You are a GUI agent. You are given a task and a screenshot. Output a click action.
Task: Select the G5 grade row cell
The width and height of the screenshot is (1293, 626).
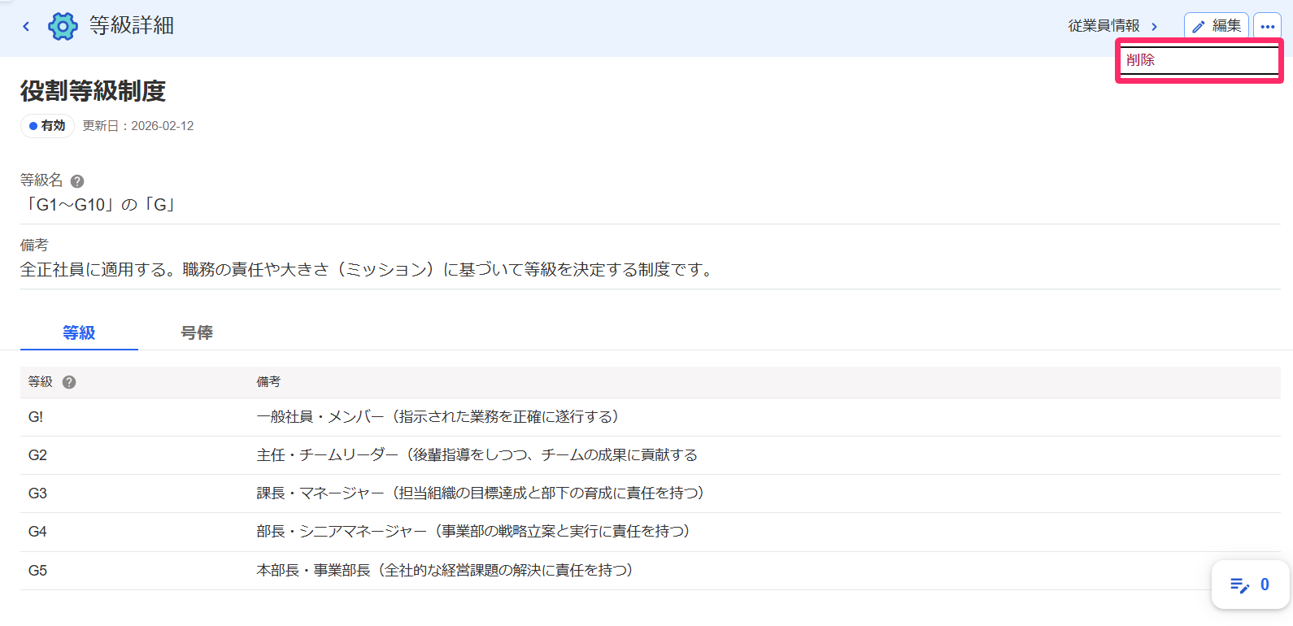click(134, 571)
